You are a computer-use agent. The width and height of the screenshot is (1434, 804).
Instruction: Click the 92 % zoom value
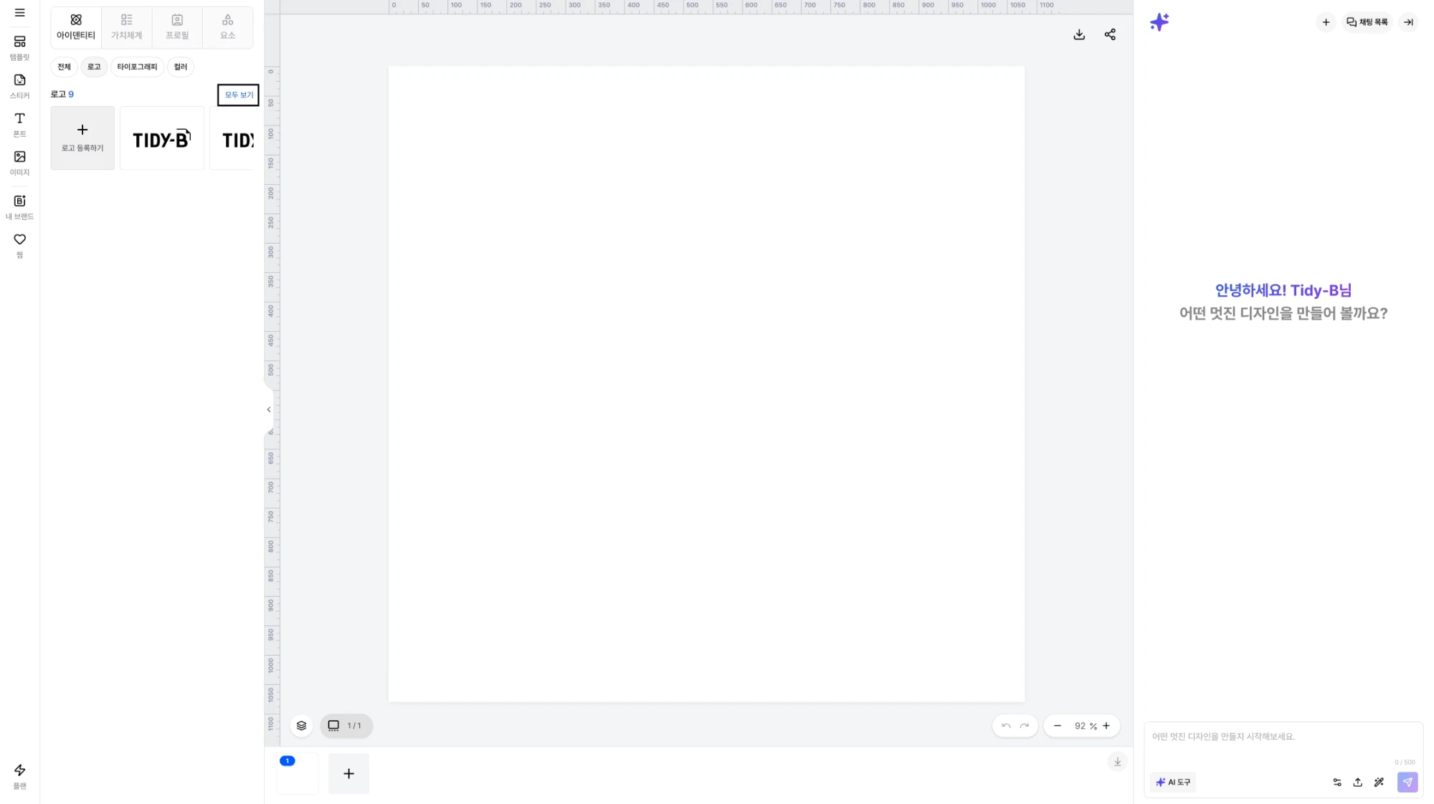1085,726
